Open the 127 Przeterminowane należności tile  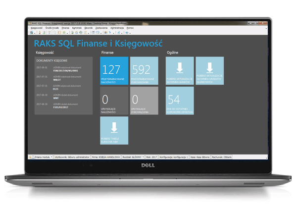[x=114, y=71]
